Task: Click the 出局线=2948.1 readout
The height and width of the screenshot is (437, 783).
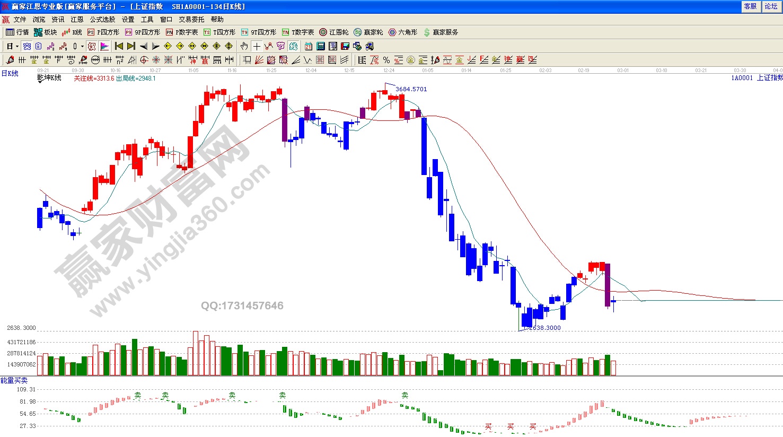Action: point(136,78)
